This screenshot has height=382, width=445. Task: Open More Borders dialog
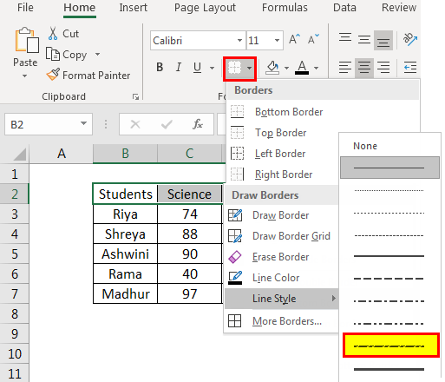[x=282, y=321]
